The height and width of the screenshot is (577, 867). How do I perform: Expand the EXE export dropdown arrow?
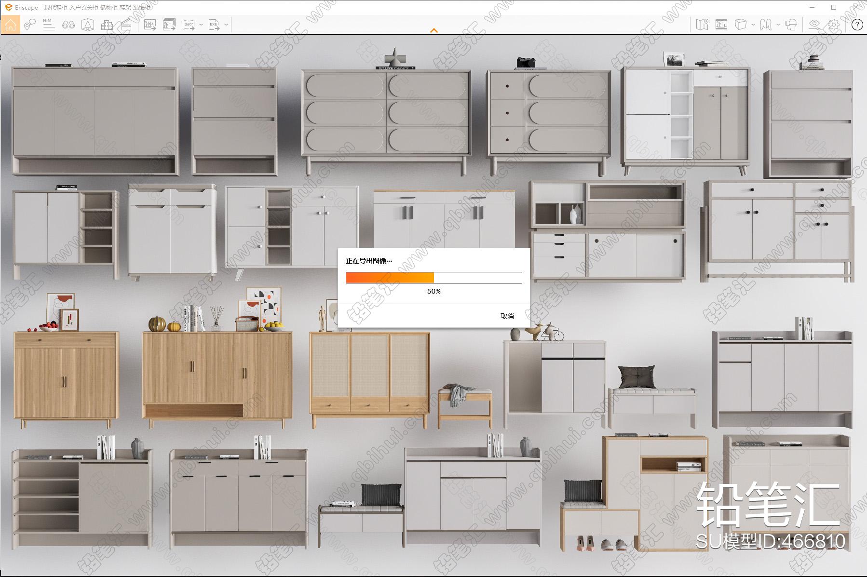pos(226,25)
